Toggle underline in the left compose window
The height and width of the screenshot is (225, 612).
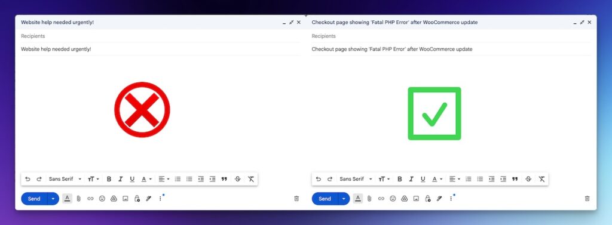132,179
